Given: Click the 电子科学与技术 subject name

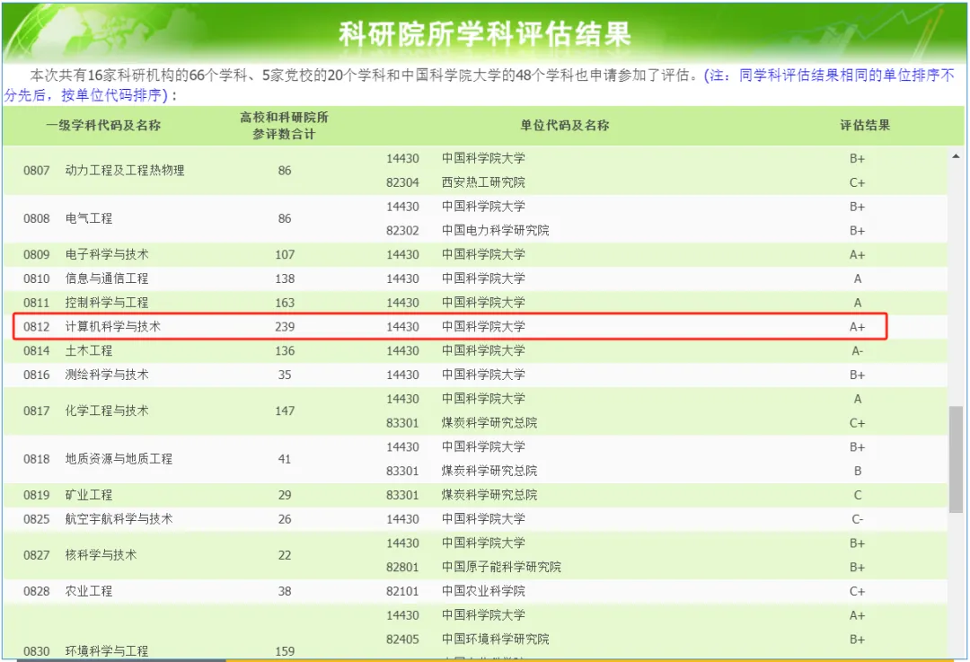Looking at the screenshot, I should pyautogui.click(x=106, y=254).
